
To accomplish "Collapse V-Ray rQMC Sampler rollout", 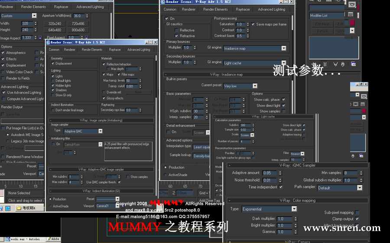I will (x=297, y=165).
